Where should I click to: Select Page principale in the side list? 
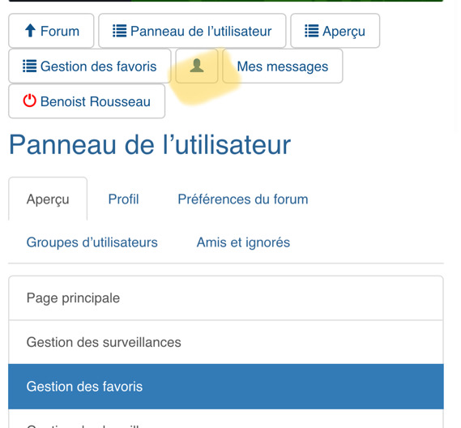click(226, 298)
